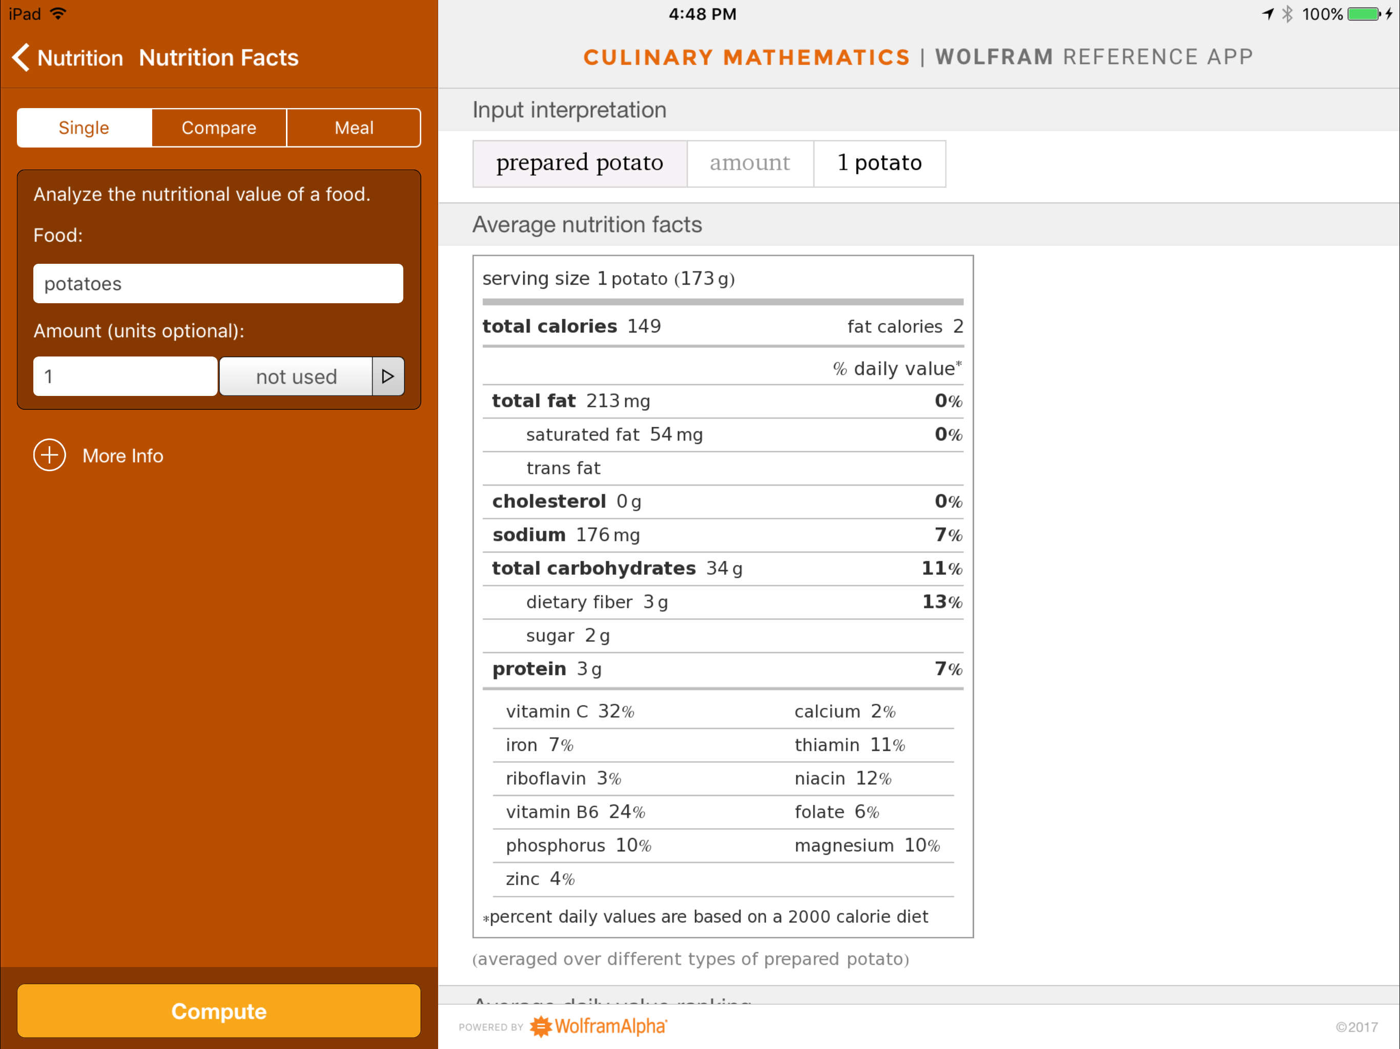This screenshot has width=1400, height=1049.
Task: Click the 'not used' units selector
Action: [x=296, y=376]
